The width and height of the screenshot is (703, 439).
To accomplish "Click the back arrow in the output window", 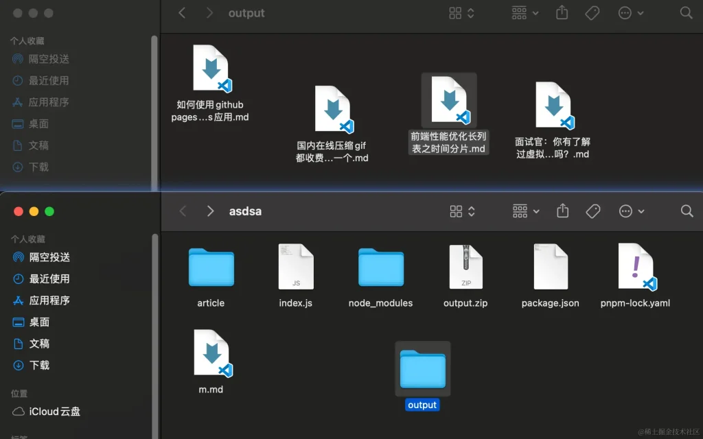I will (182, 12).
